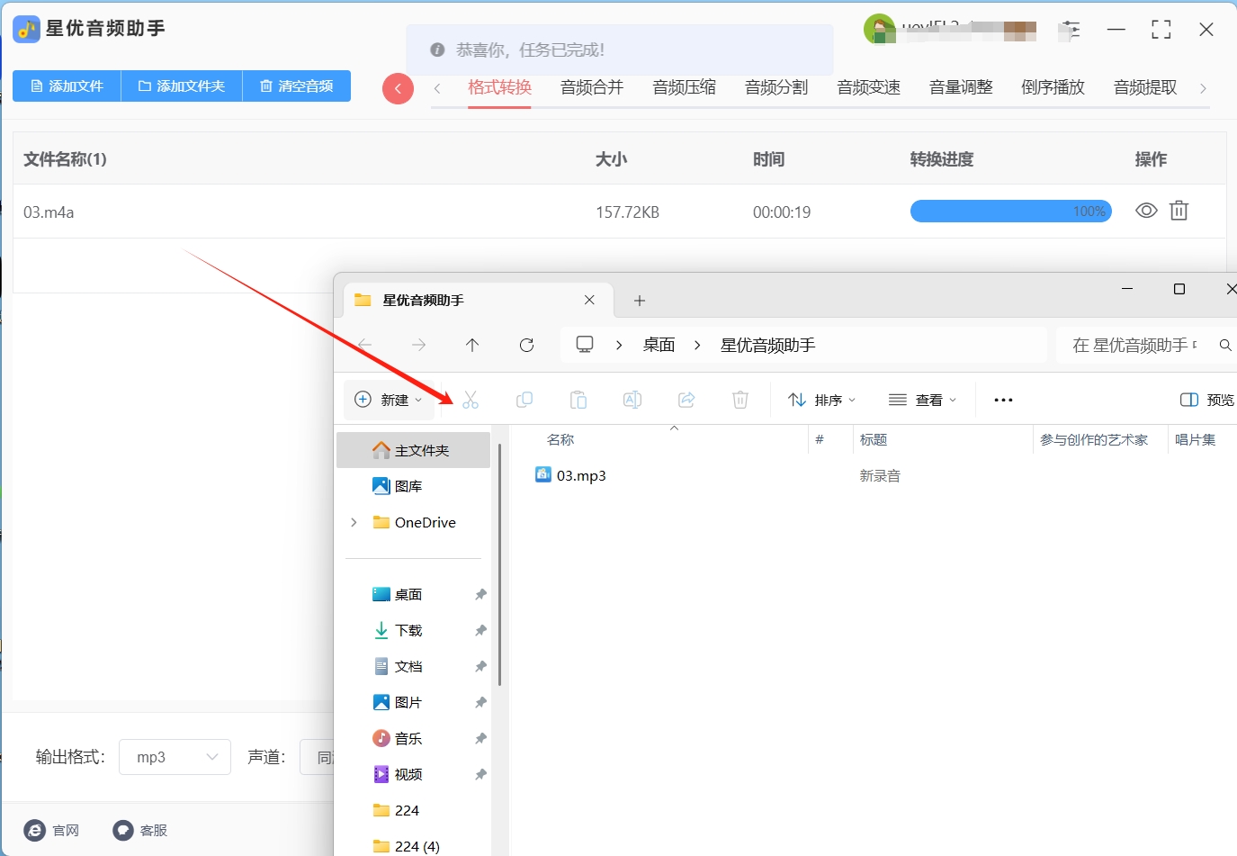Sort by 参与创作的艺术家 column header

tap(1094, 439)
